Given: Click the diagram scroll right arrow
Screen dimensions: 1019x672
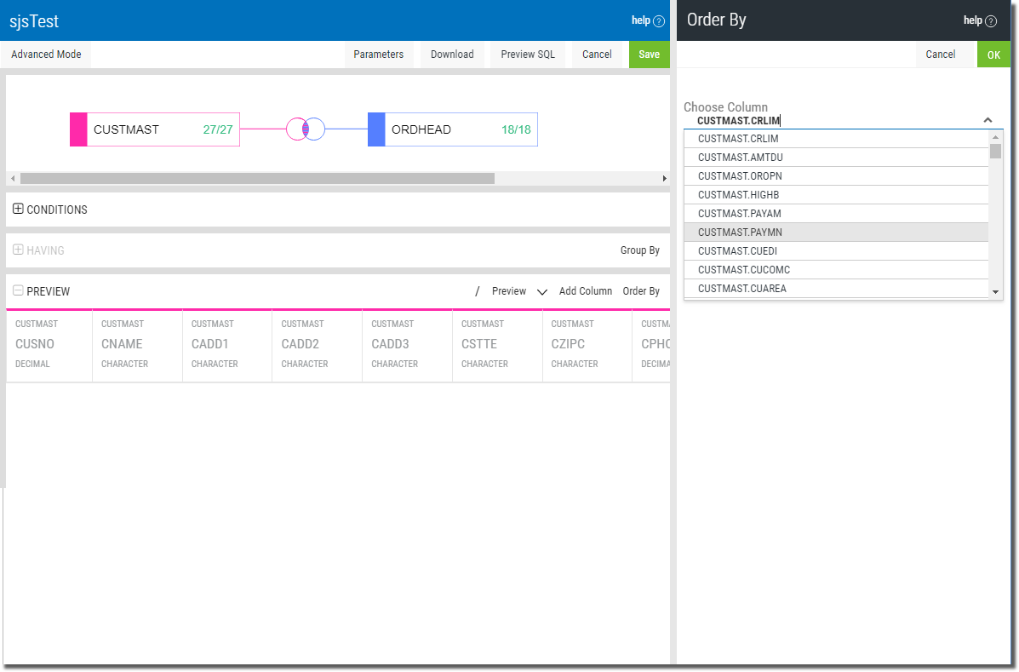Looking at the screenshot, I should click(x=664, y=178).
